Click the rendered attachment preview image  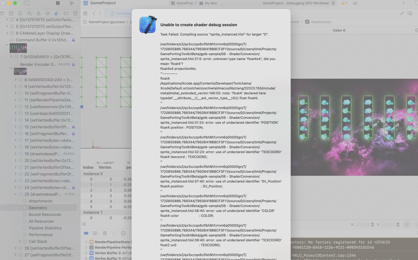click(x=354, y=127)
